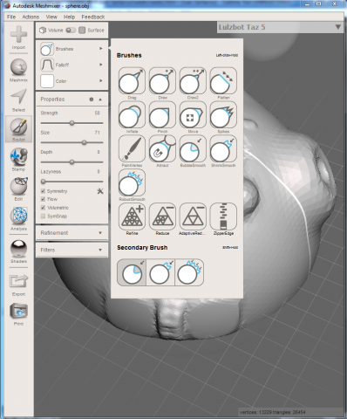
Task: Activate the Select tool
Action: point(18,100)
